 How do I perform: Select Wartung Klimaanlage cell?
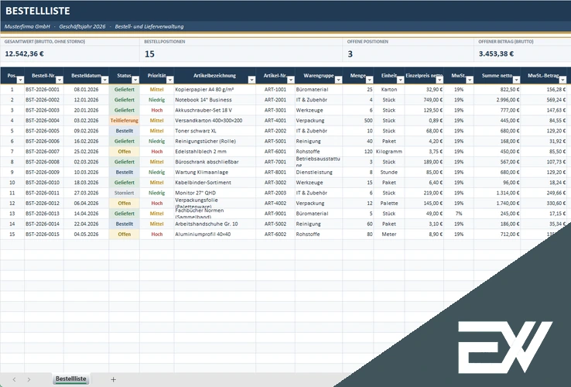point(215,172)
